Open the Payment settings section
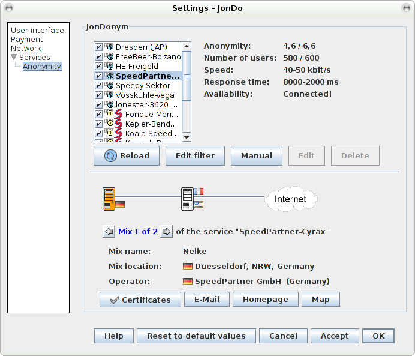The width and height of the screenshot is (415, 356). (26, 40)
